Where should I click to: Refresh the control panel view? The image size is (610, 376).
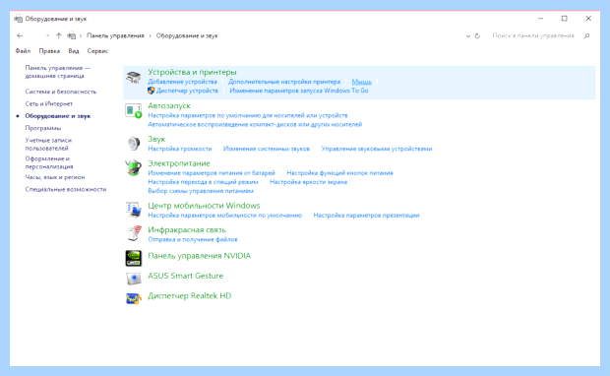(477, 35)
